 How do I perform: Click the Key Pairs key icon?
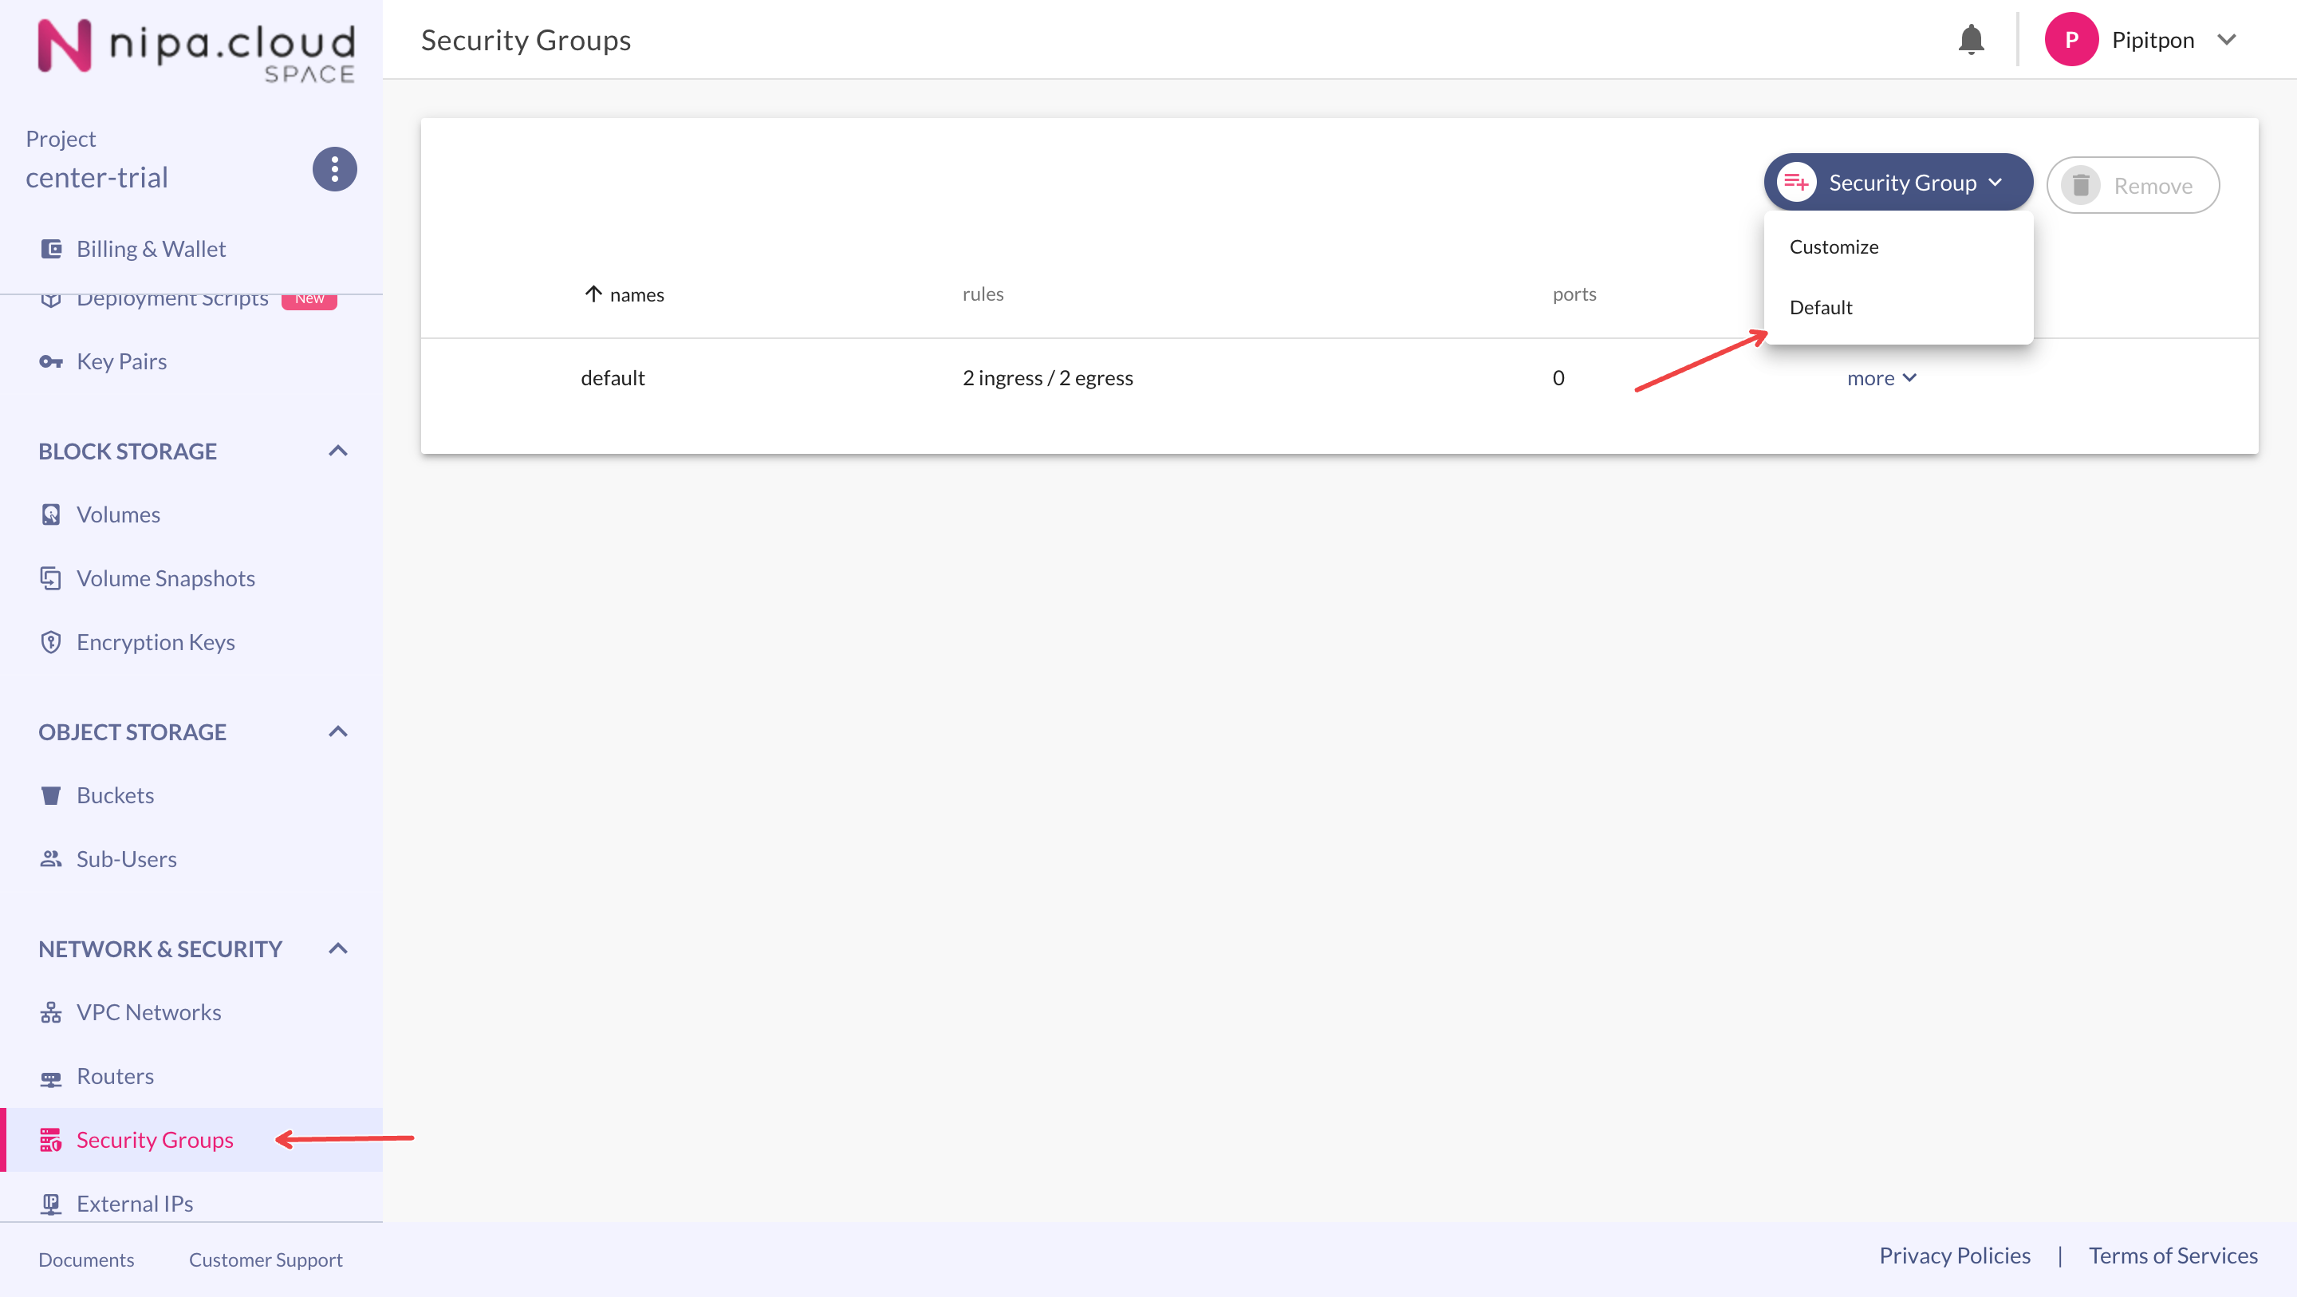point(51,361)
